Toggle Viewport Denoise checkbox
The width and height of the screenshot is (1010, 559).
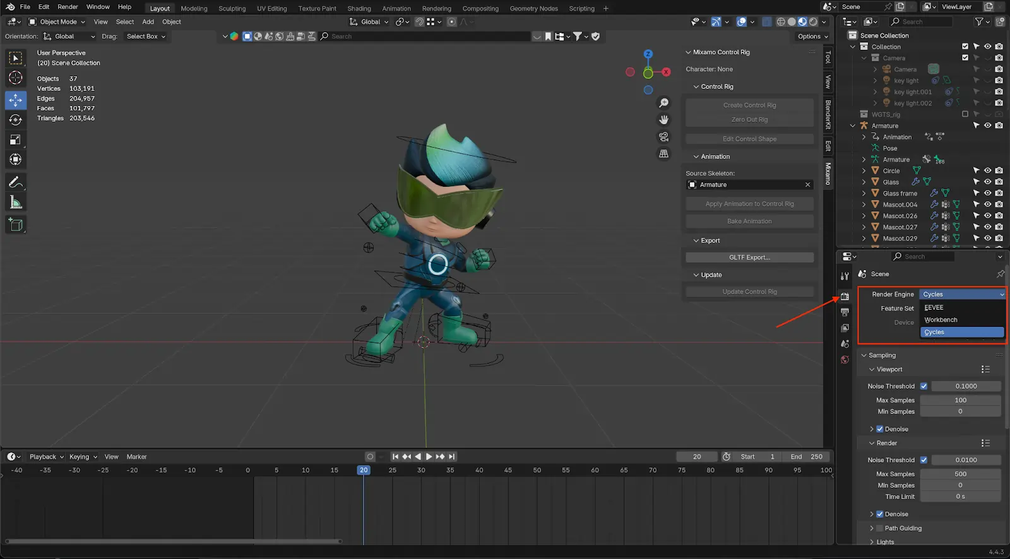click(880, 429)
